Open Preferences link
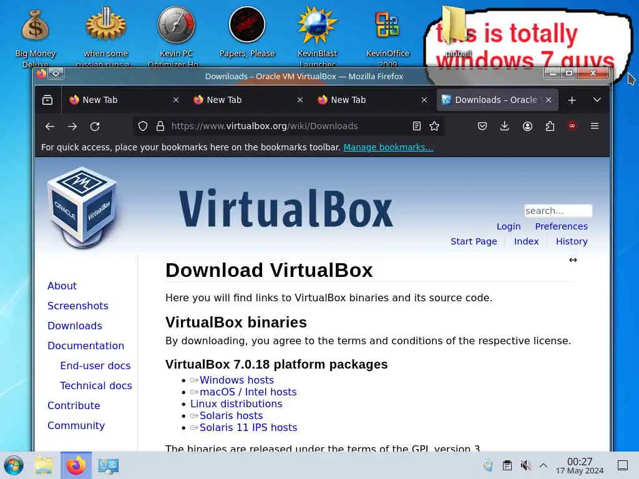Image resolution: width=639 pixels, height=479 pixels. click(561, 226)
